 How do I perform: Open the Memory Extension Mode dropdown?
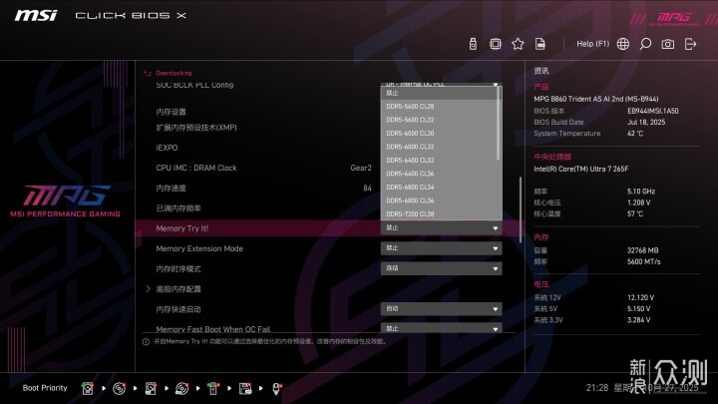tap(442, 248)
